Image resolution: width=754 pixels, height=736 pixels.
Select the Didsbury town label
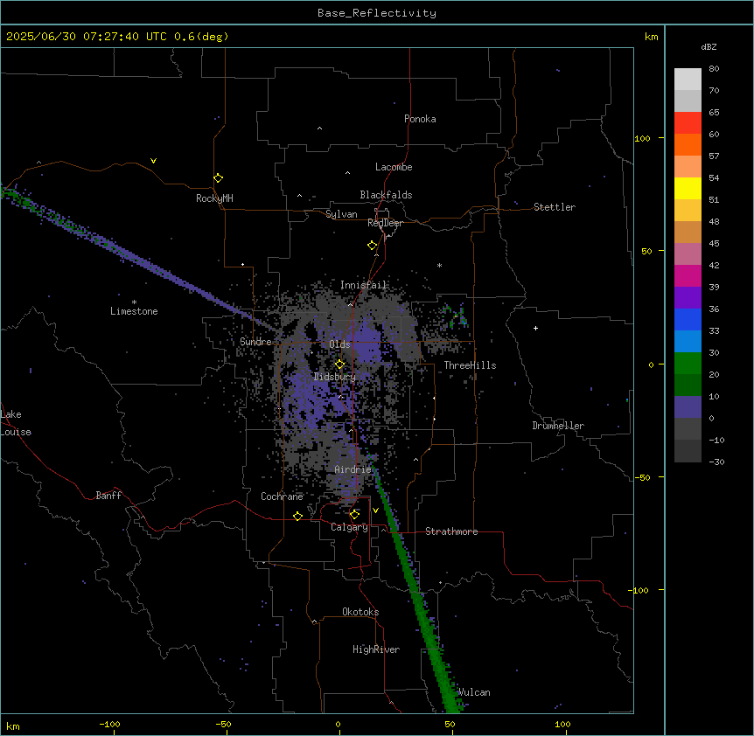point(335,377)
